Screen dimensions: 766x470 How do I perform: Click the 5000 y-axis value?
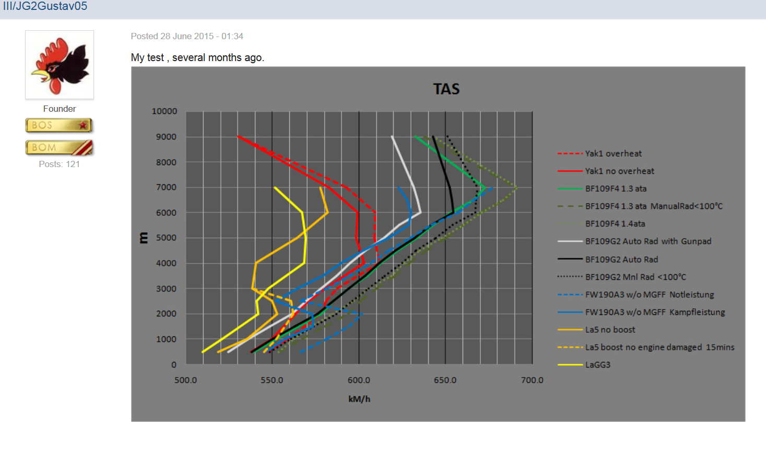pos(167,238)
